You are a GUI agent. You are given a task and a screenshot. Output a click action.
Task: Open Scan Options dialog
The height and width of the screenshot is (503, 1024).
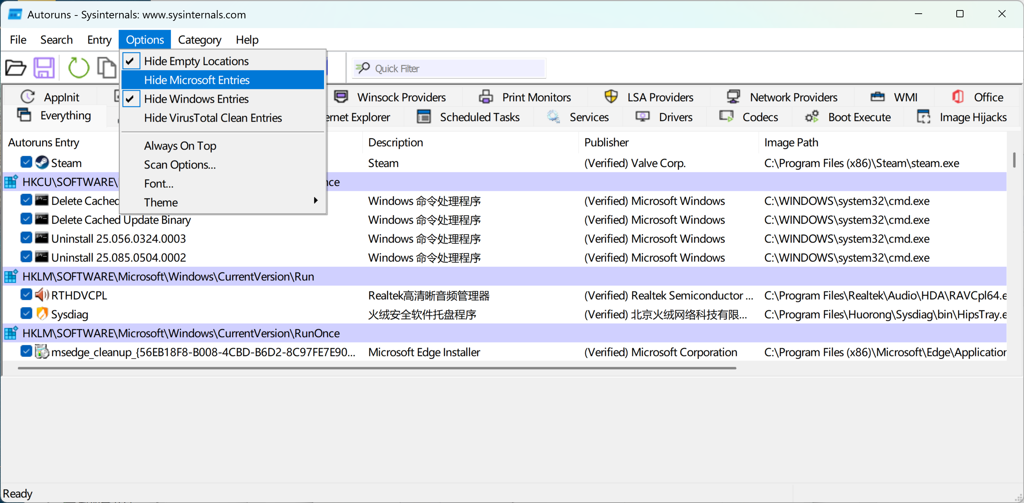click(223, 164)
